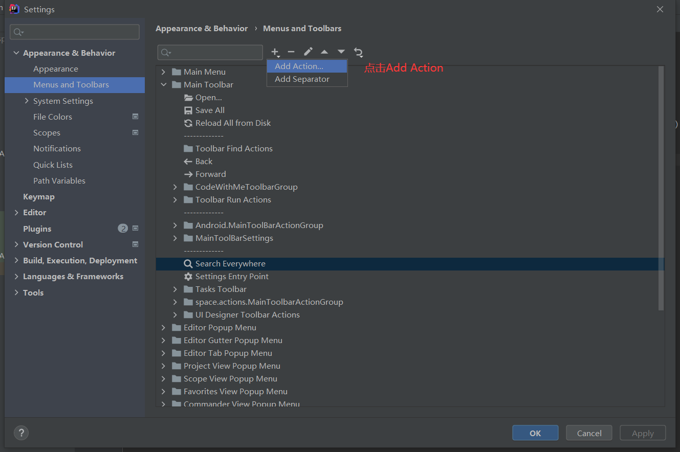Focus the actions filter field above the tree
Image resolution: width=680 pixels, height=452 pixels.
pyautogui.click(x=210, y=52)
